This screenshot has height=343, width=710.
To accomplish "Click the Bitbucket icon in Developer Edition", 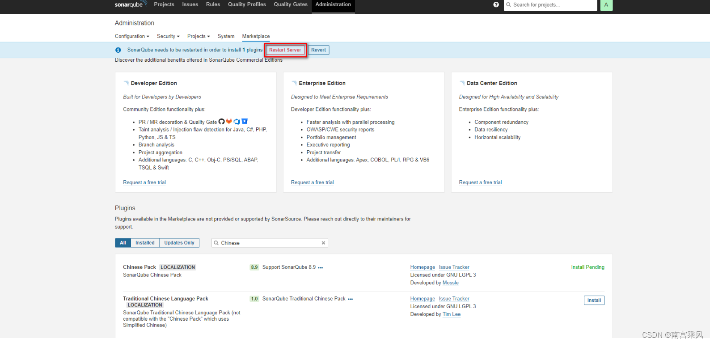I will tap(245, 122).
